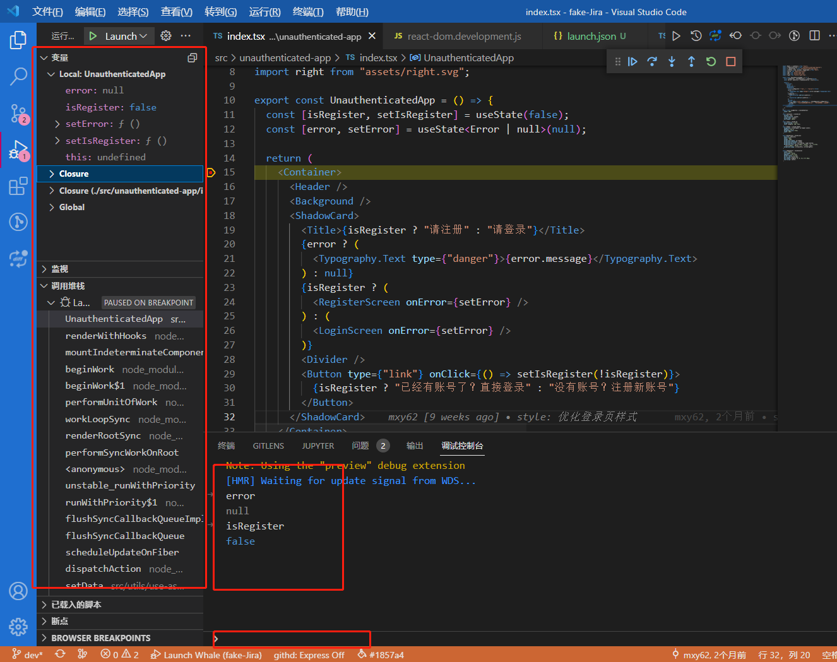
Task: Expand the BROWSER BREAKPOINTS section
Action: (x=120, y=638)
